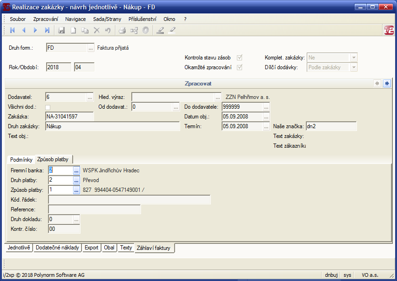Open lookup for Druh form. field
397x281 pixels.
tap(91, 48)
